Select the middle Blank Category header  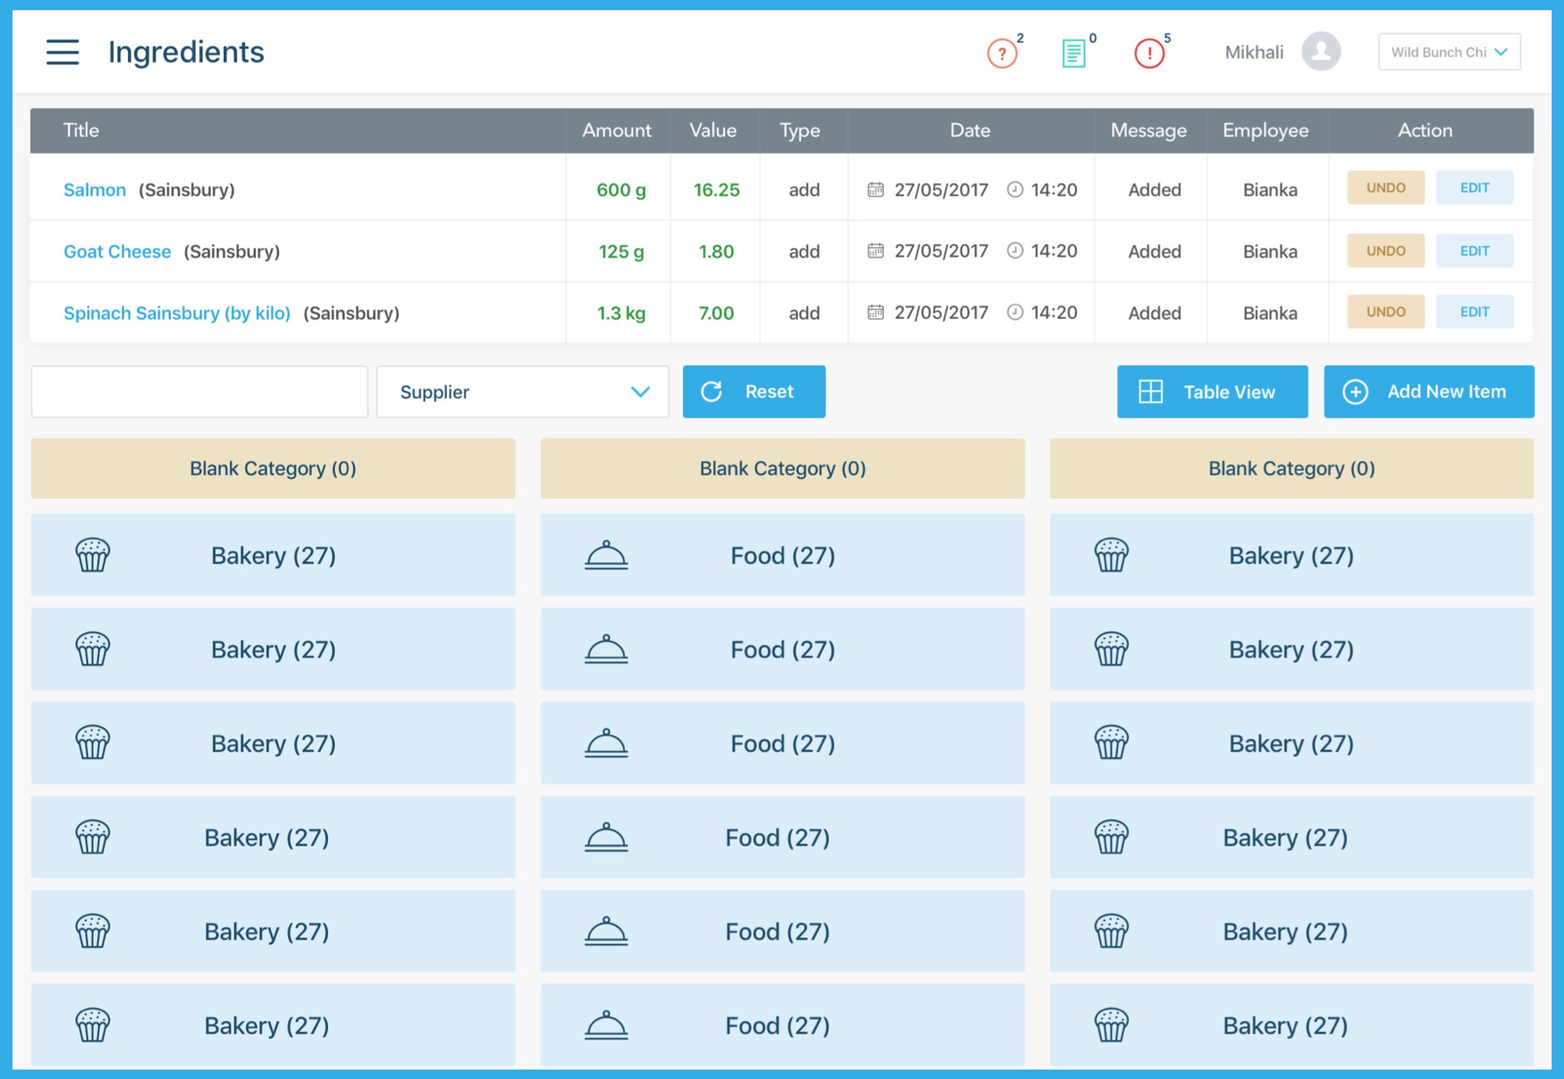click(x=782, y=469)
